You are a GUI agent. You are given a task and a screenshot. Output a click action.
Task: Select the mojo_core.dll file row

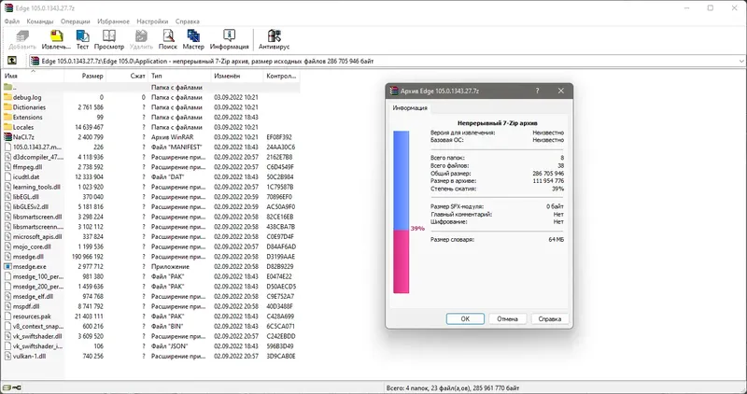click(x=150, y=246)
